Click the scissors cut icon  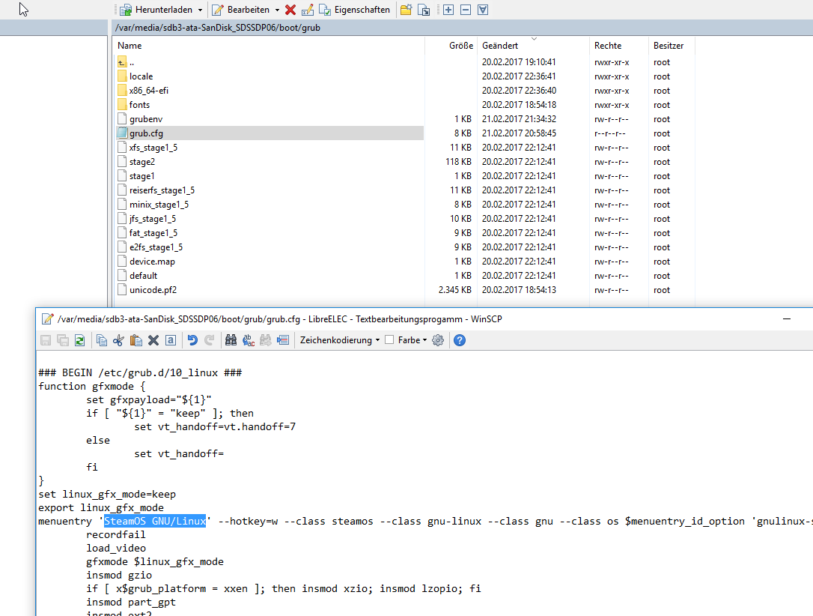[x=119, y=340]
